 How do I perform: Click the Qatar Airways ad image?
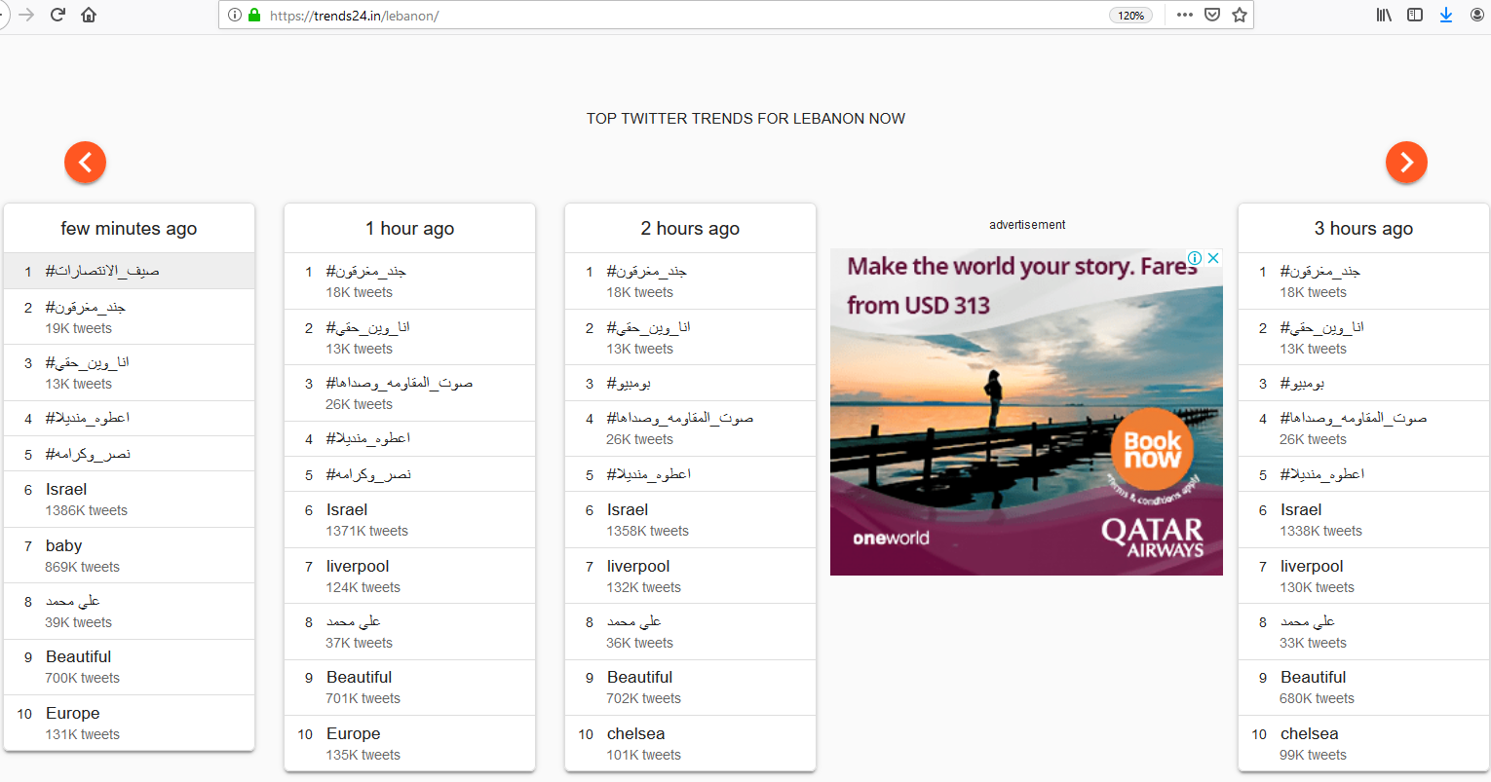pyautogui.click(x=1026, y=412)
